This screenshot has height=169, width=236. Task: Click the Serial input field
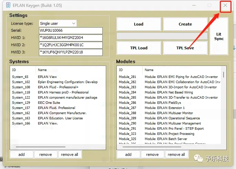coord(71,31)
